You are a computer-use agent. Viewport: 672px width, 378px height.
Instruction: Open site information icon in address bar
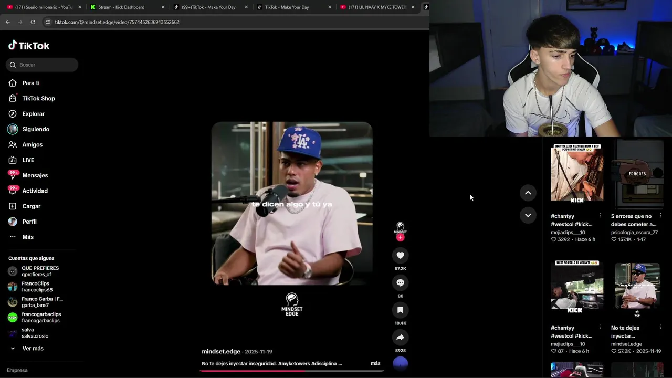coord(48,22)
